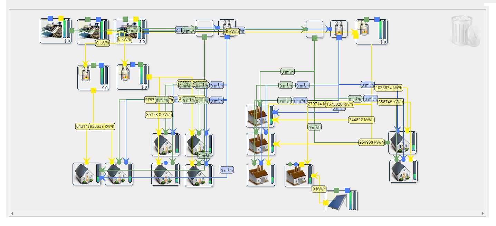Image resolution: width=496 pixels, height=226 pixels.
Task: Click the top-right transformer node showing $ 0
Action: pos(367,32)
